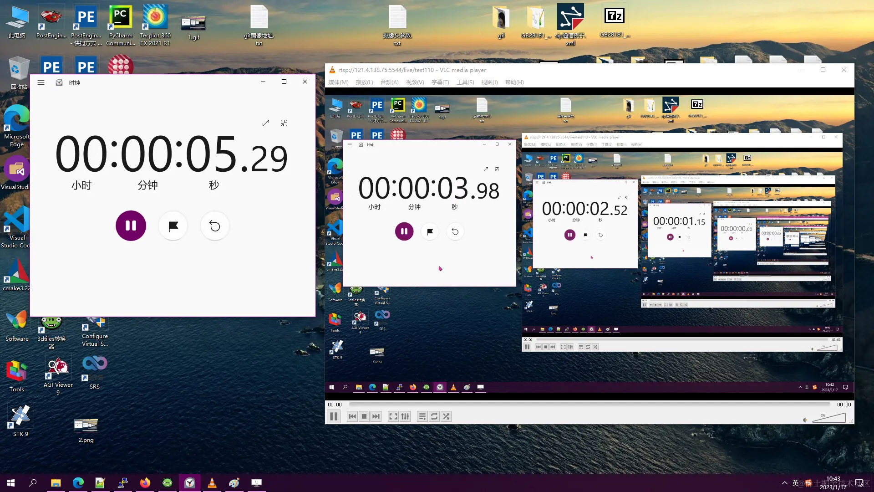Stop VLC playback
This screenshot has width=874, height=492.
click(364, 416)
